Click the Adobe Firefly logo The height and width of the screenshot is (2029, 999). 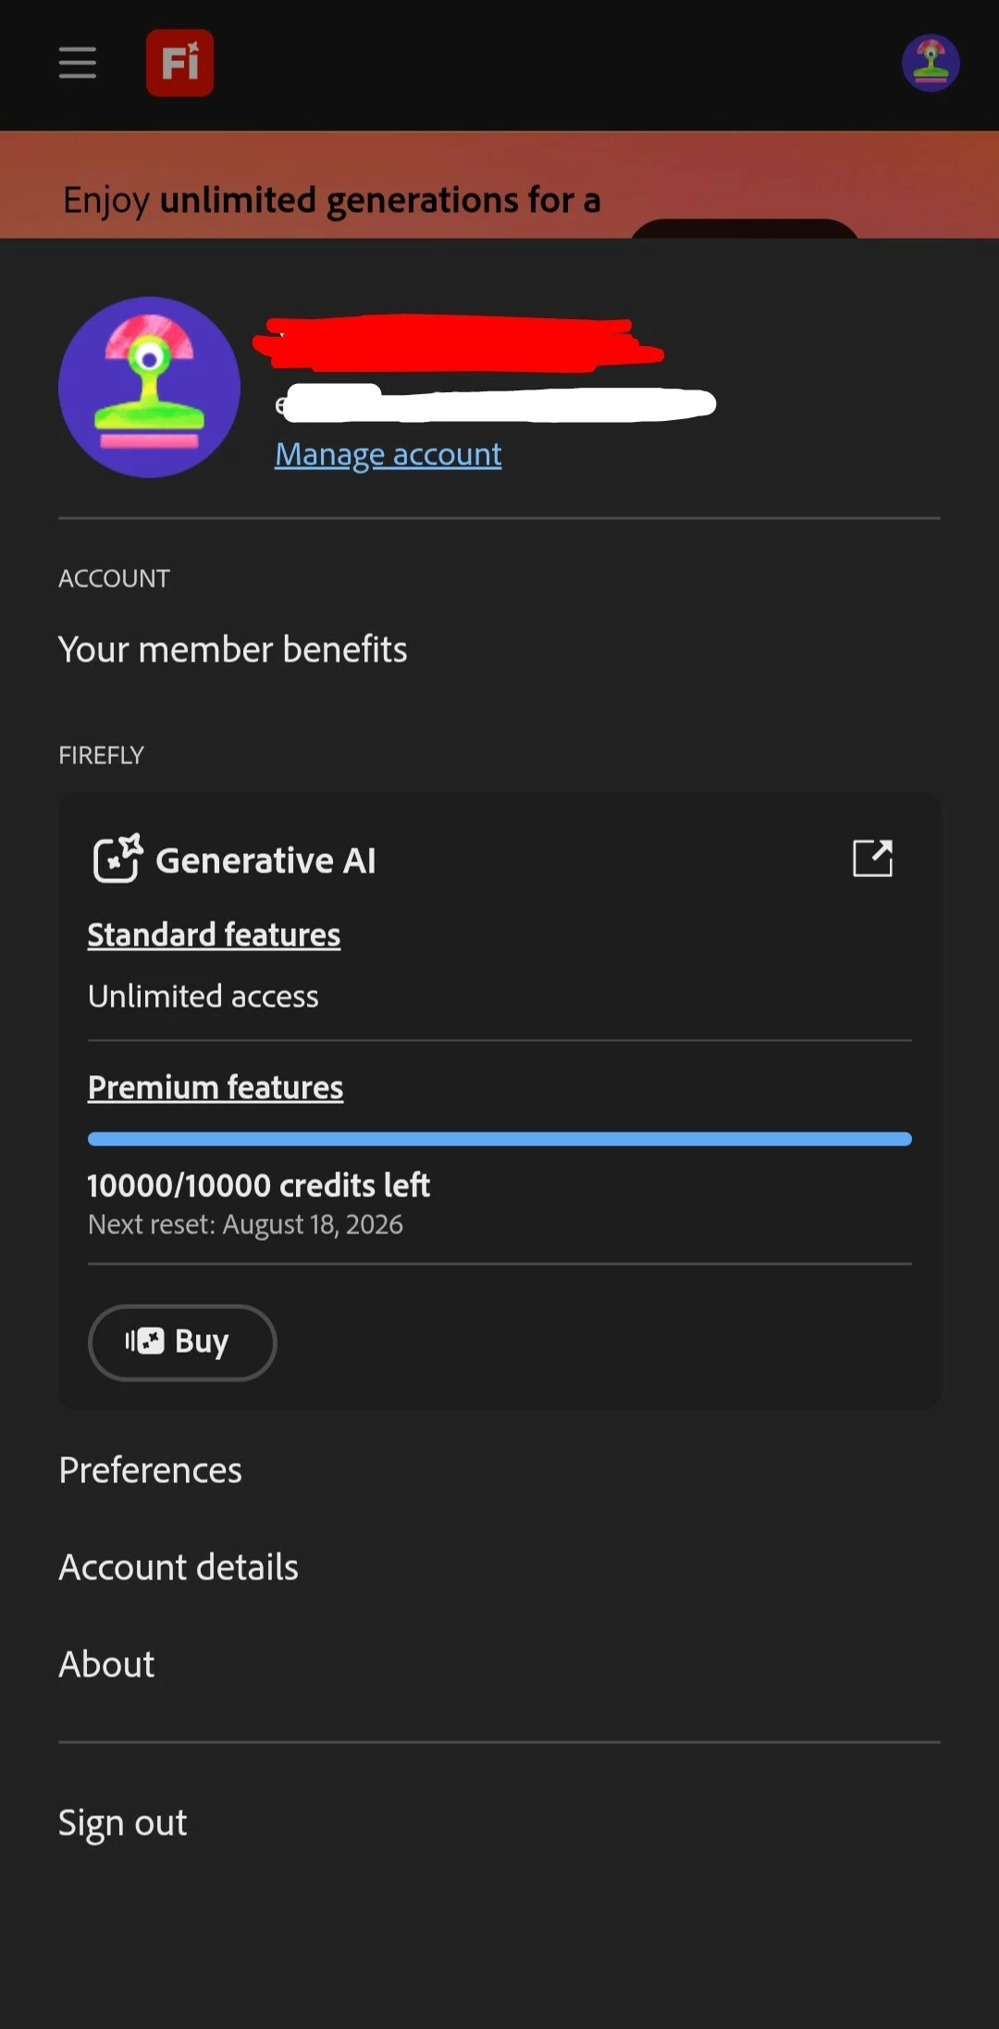coord(179,63)
